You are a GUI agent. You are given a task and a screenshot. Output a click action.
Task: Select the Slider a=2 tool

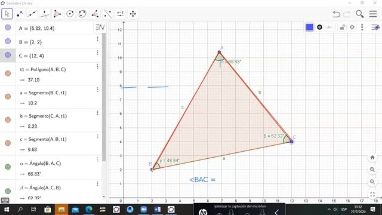pos(121,14)
